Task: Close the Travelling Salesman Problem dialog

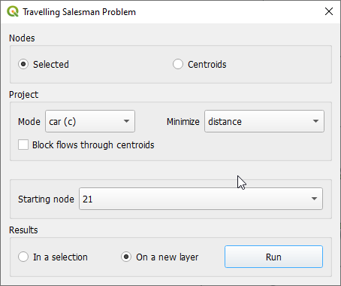Action: 329,11
